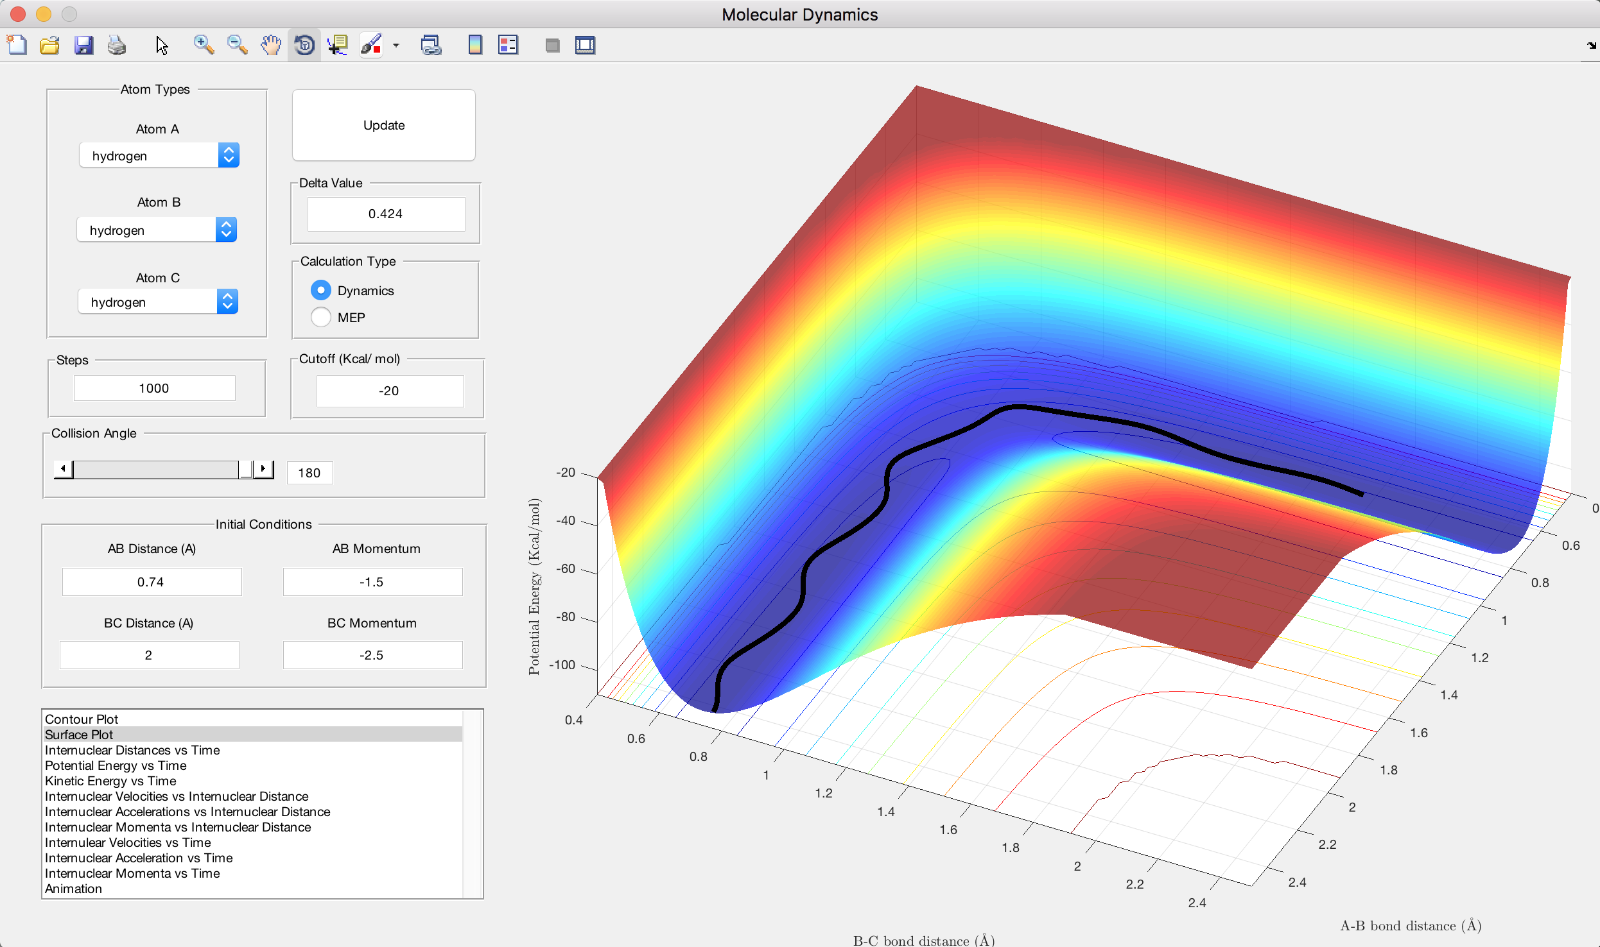Click the Collision Angle slider right arrow
The height and width of the screenshot is (947, 1600).
pyautogui.click(x=263, y=469)
